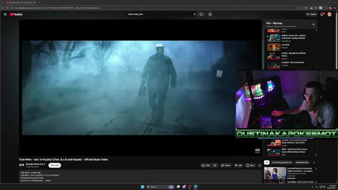Image resolution: width=338 pixels, height=190 pixels.
Task: Click the magnifier search button
Action: pos(201,14)
